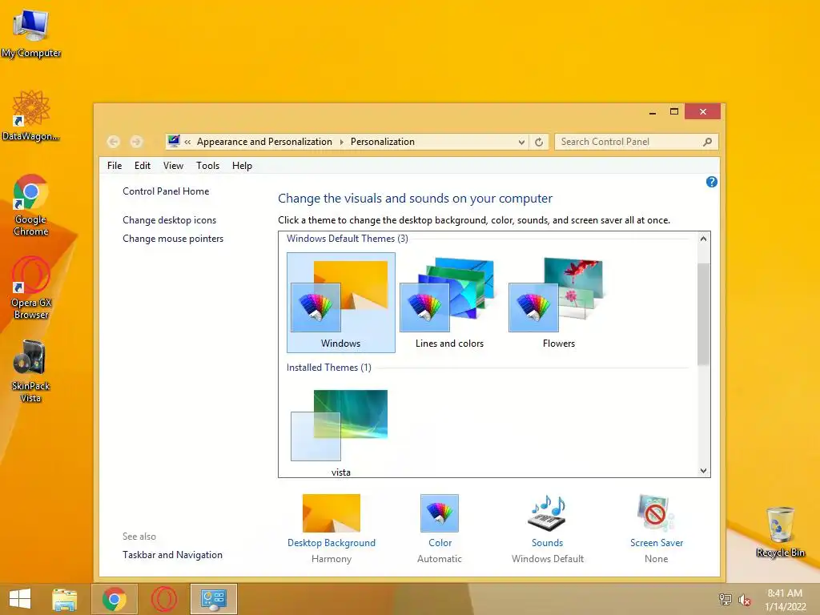
Task: Open the Desktop Background icon
Action: pos(332,513)
